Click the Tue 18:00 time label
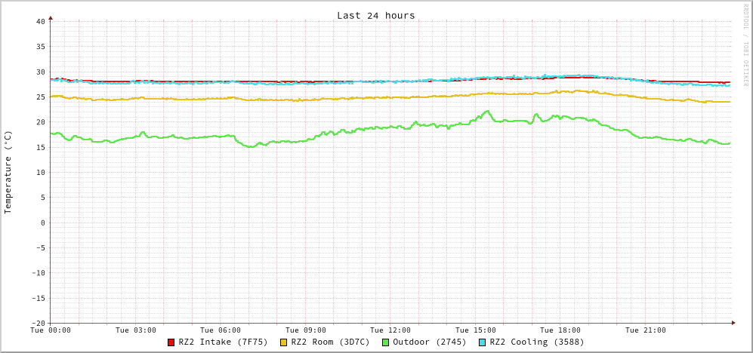The width and height of the screenshot is (753, 353). tap(560, 330)
